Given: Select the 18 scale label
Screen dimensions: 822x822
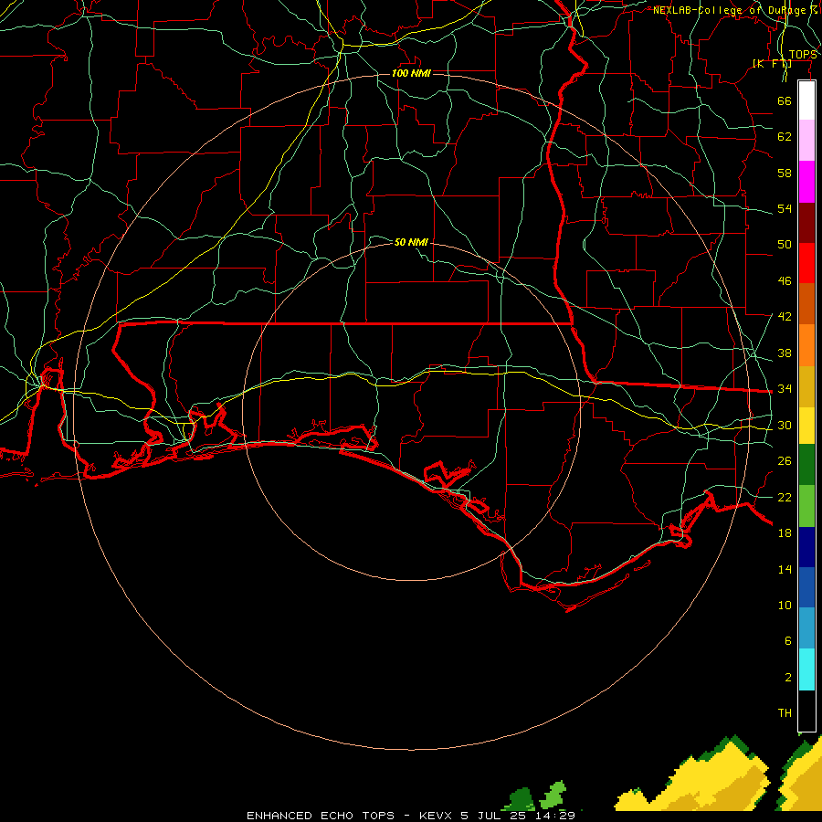Looking at the screenshot, I should tap(785, 533).
